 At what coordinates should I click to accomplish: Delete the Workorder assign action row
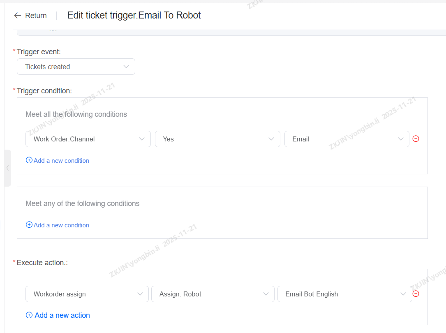pos(416,294)
